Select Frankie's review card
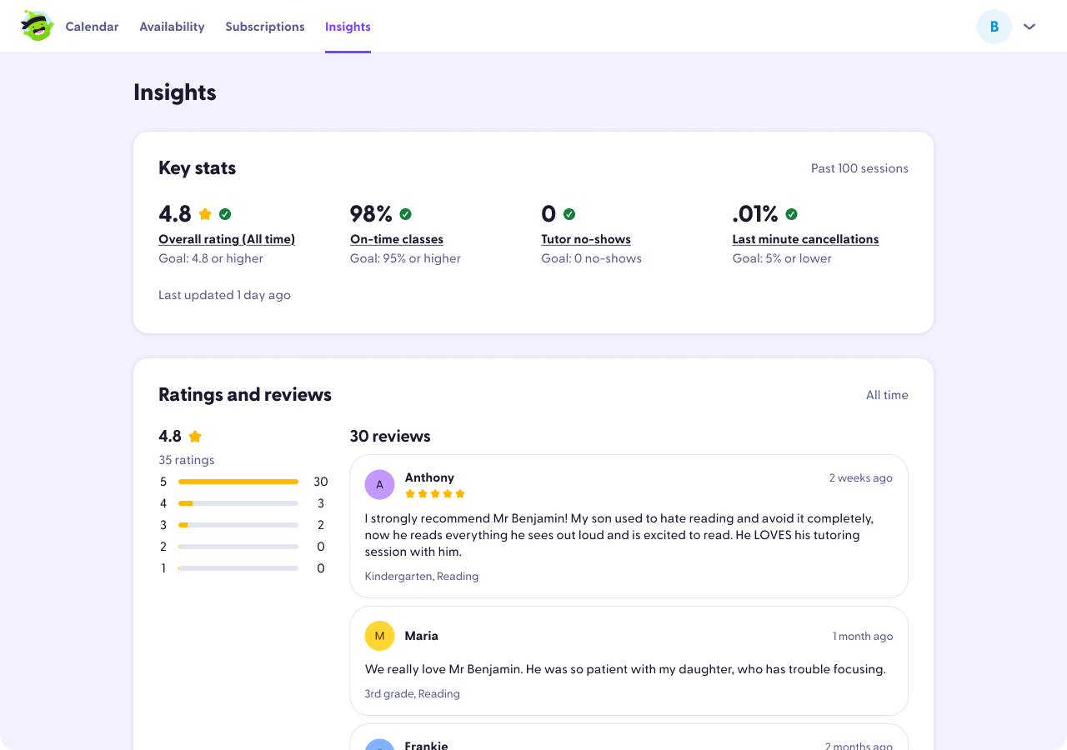 click(x=629, y=740)
